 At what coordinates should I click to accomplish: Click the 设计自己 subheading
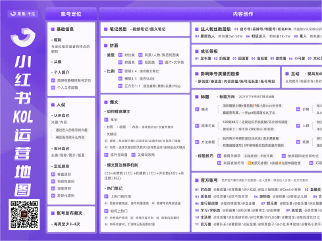[61, 149]
